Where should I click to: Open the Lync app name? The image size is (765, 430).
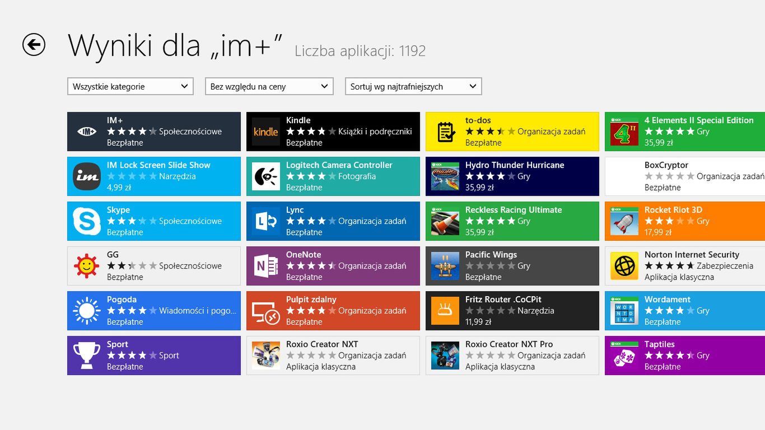pyautogui.click(x=295, y=210)
